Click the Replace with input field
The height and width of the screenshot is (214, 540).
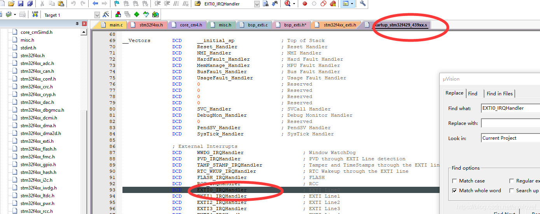click(510, 123)
